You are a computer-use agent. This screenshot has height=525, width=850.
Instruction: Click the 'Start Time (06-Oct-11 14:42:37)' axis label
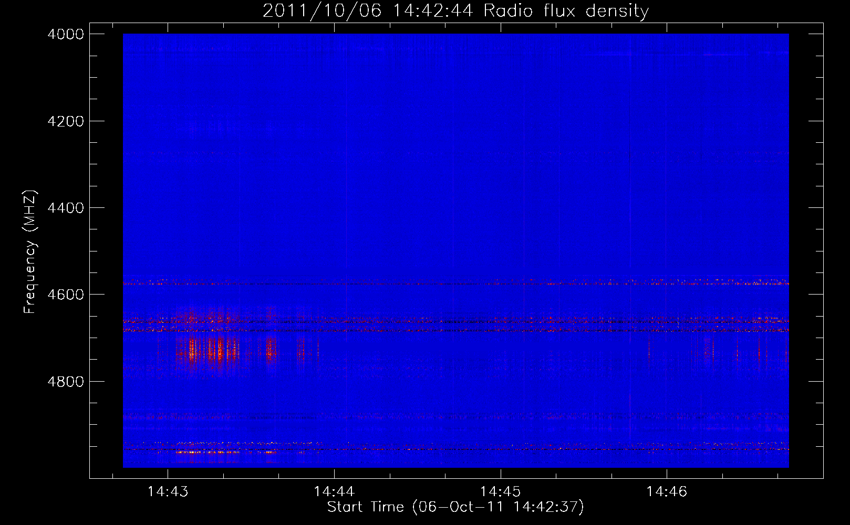[x=455, y=507]
